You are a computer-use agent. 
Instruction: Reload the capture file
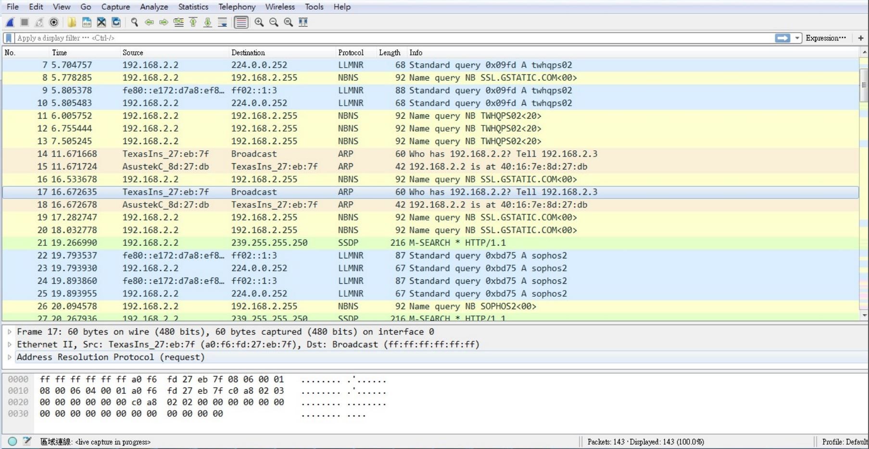pyautogui.click(x=116, y=22)
